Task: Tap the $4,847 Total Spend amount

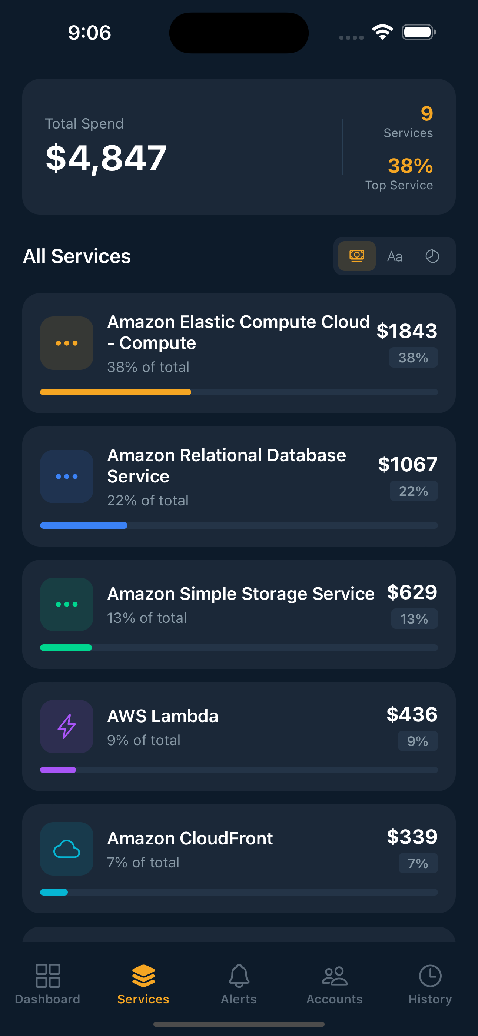Action: click(x=106, y=158)
